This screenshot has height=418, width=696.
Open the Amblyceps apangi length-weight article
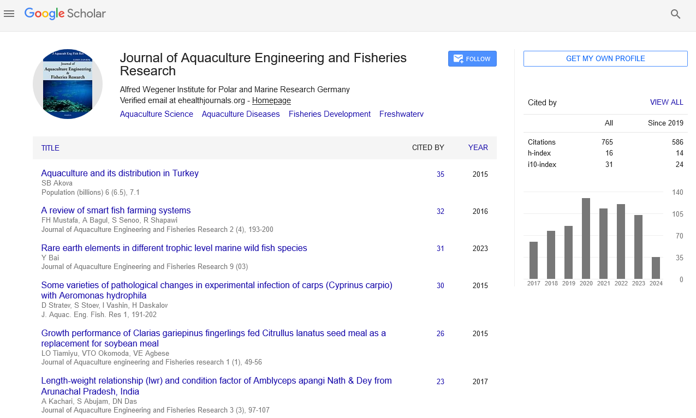(x=217, y=386)
